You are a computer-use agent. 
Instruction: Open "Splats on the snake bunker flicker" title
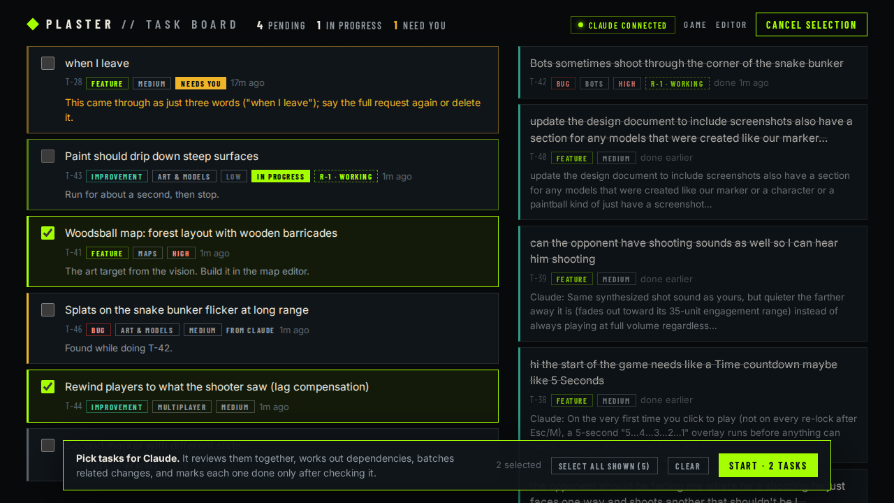tap(186, 310)
